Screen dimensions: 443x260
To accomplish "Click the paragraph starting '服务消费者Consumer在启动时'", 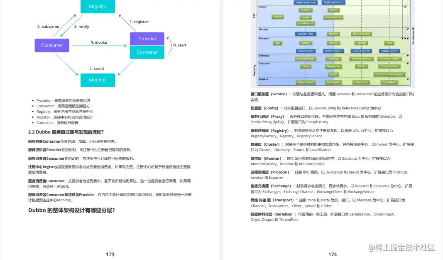I will [x=82, y=158].
